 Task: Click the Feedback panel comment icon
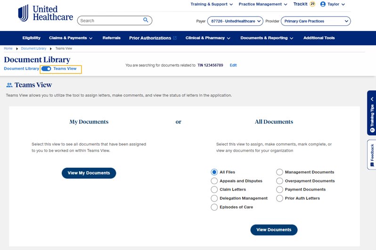click(372, 164)
